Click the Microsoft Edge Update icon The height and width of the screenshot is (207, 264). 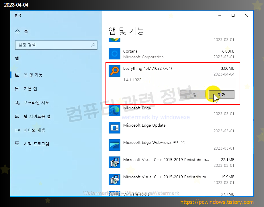pos(114,128)
